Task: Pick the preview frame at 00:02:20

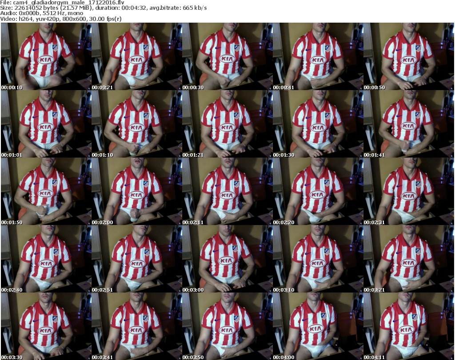Action: coord(318,191)
